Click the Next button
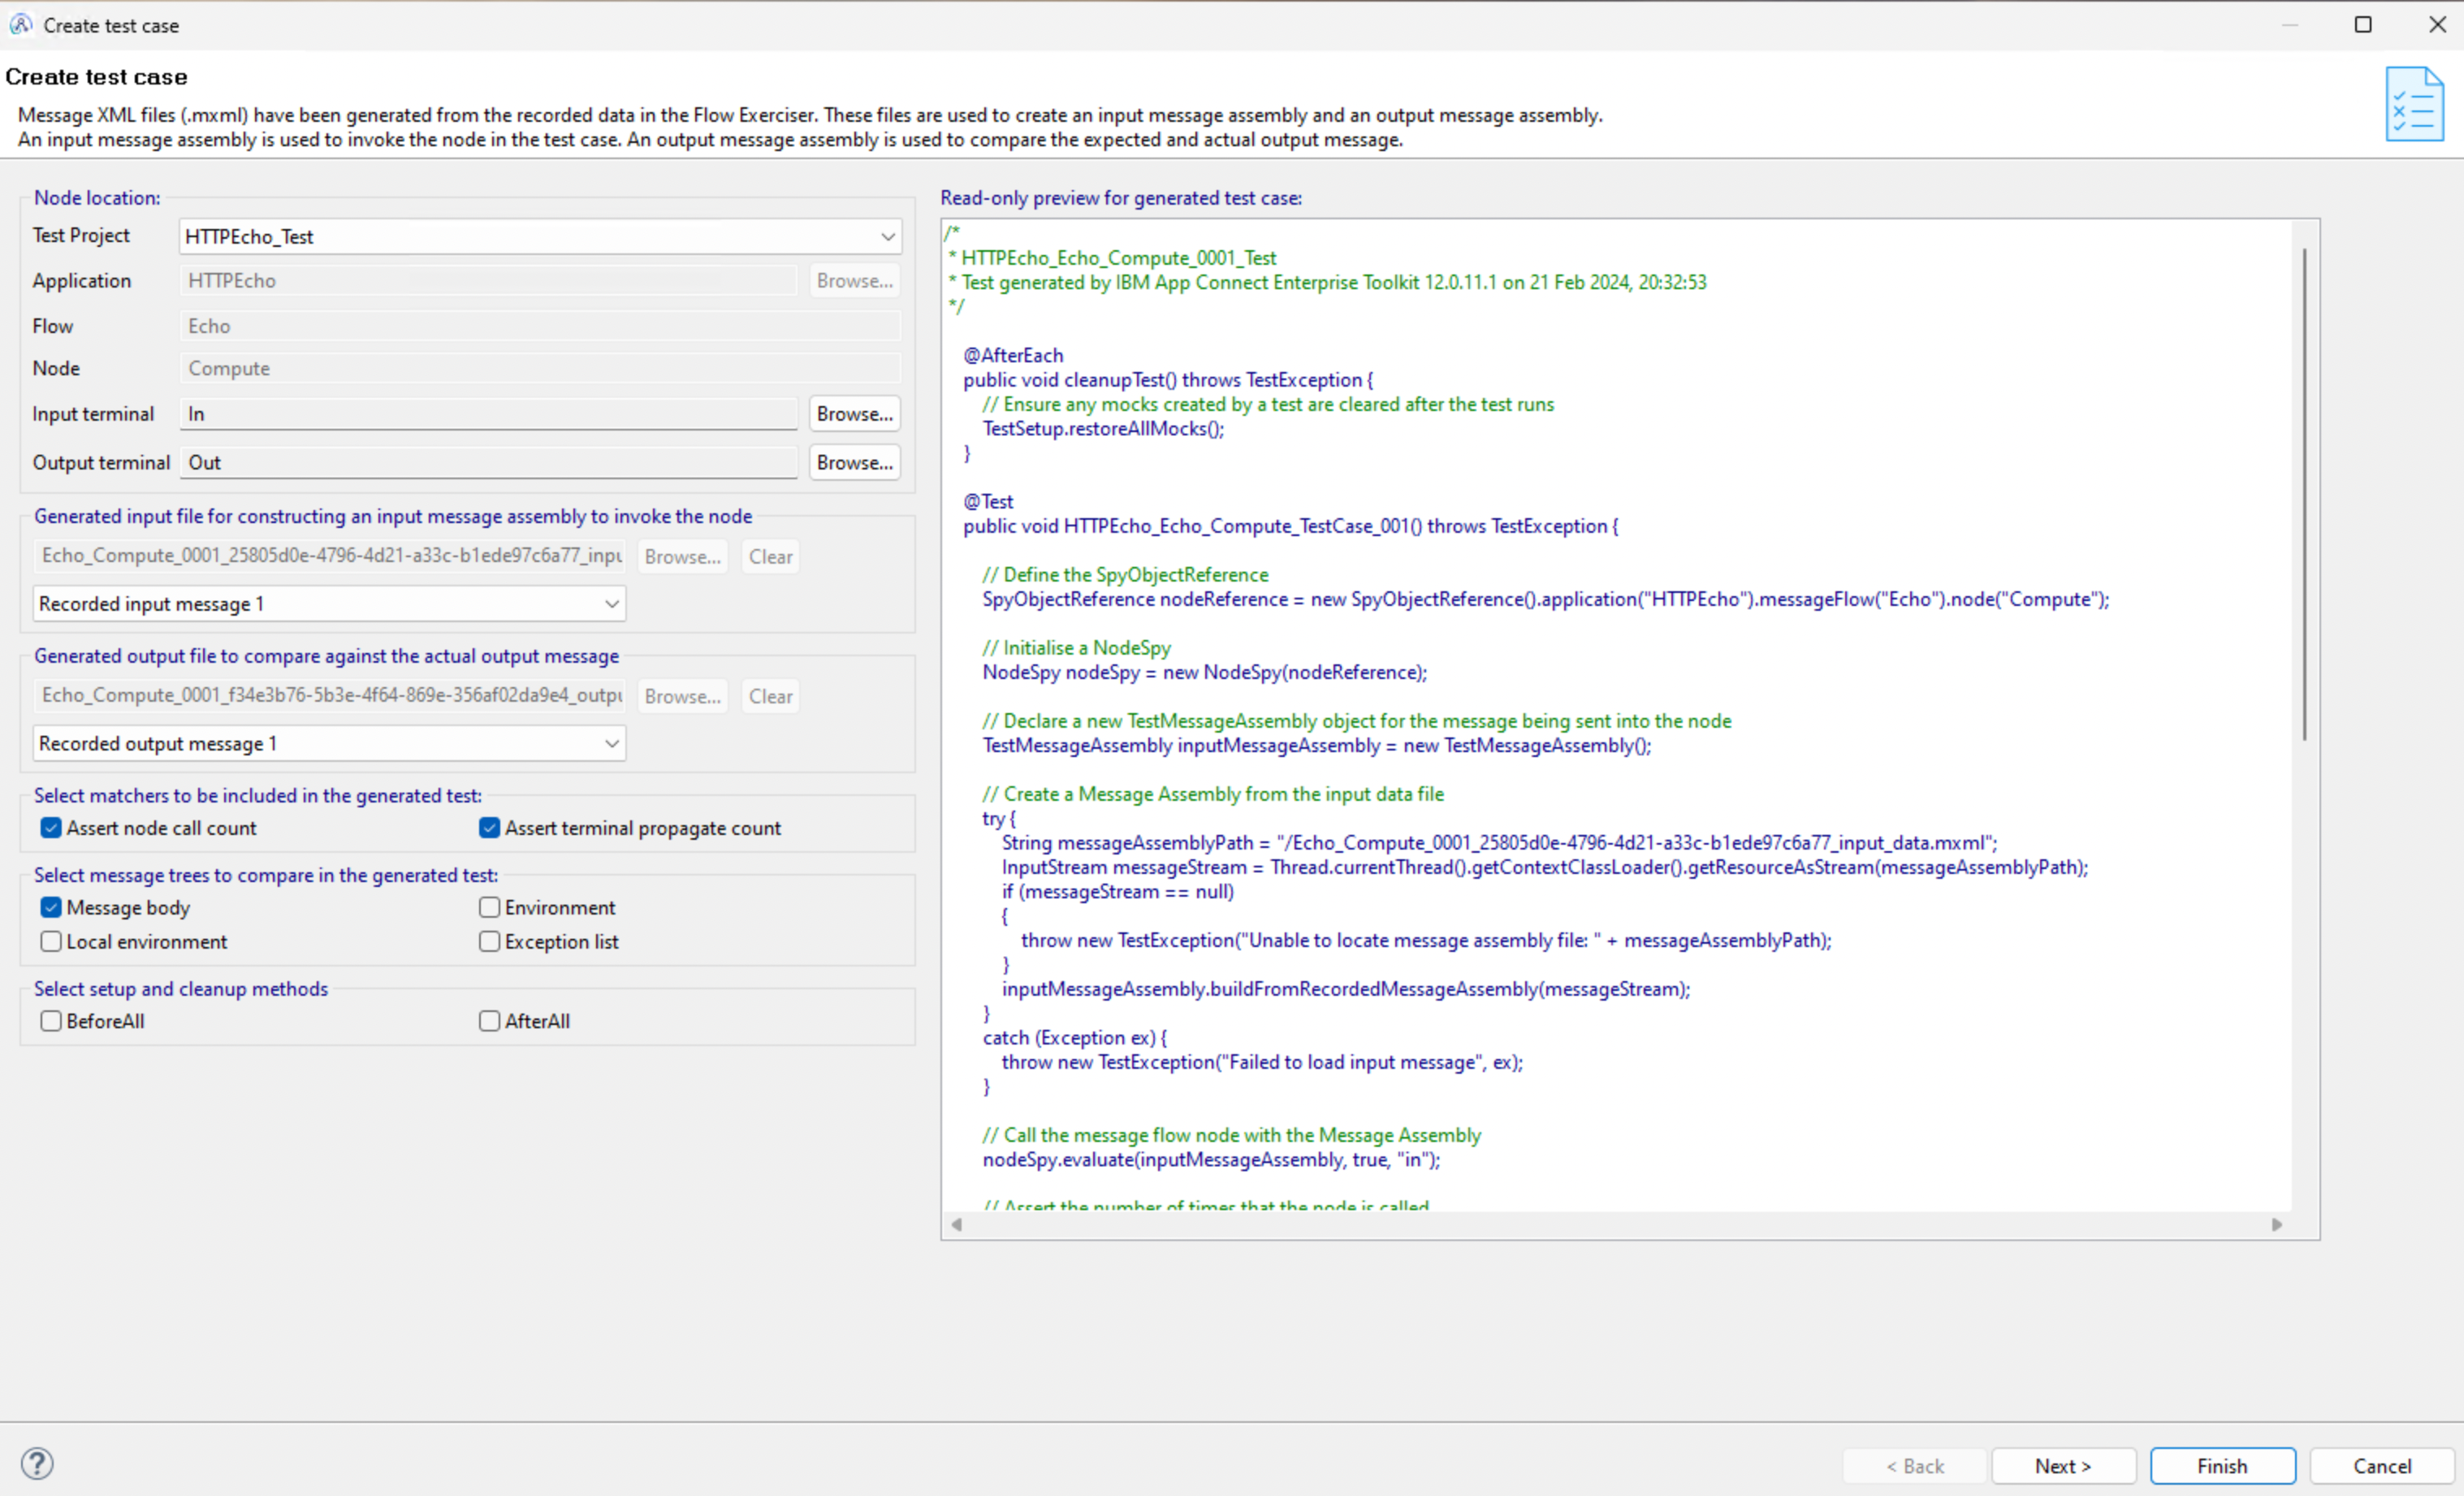 (2063, 1466)
